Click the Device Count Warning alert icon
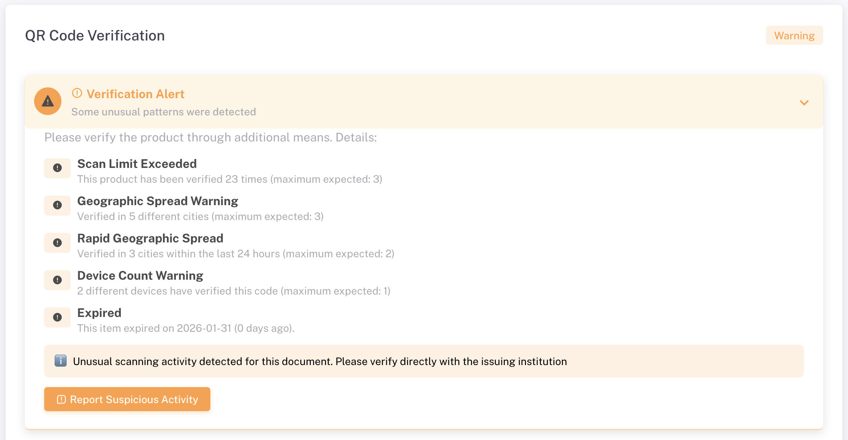 57,280
